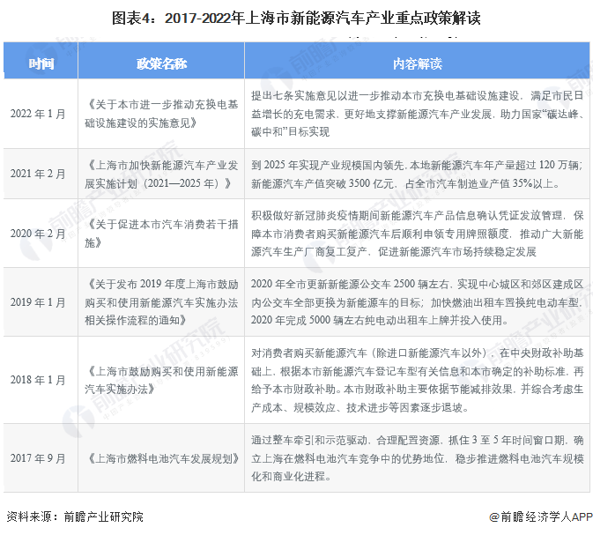Click the 2500辆 new energy bus description
This screenshot has width=593, height=535.
pos(418,302)
